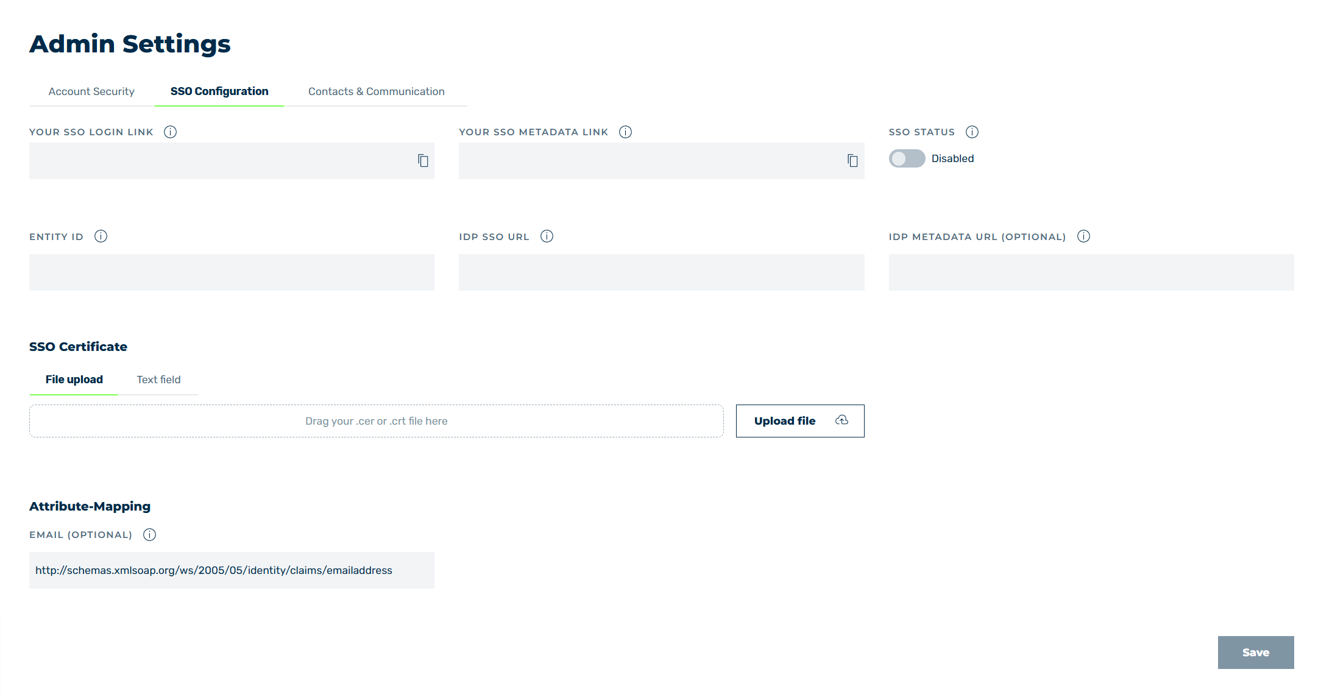Copy the SSO metadata link
This screenshot has height=697, width=1321.
(852, 161)
